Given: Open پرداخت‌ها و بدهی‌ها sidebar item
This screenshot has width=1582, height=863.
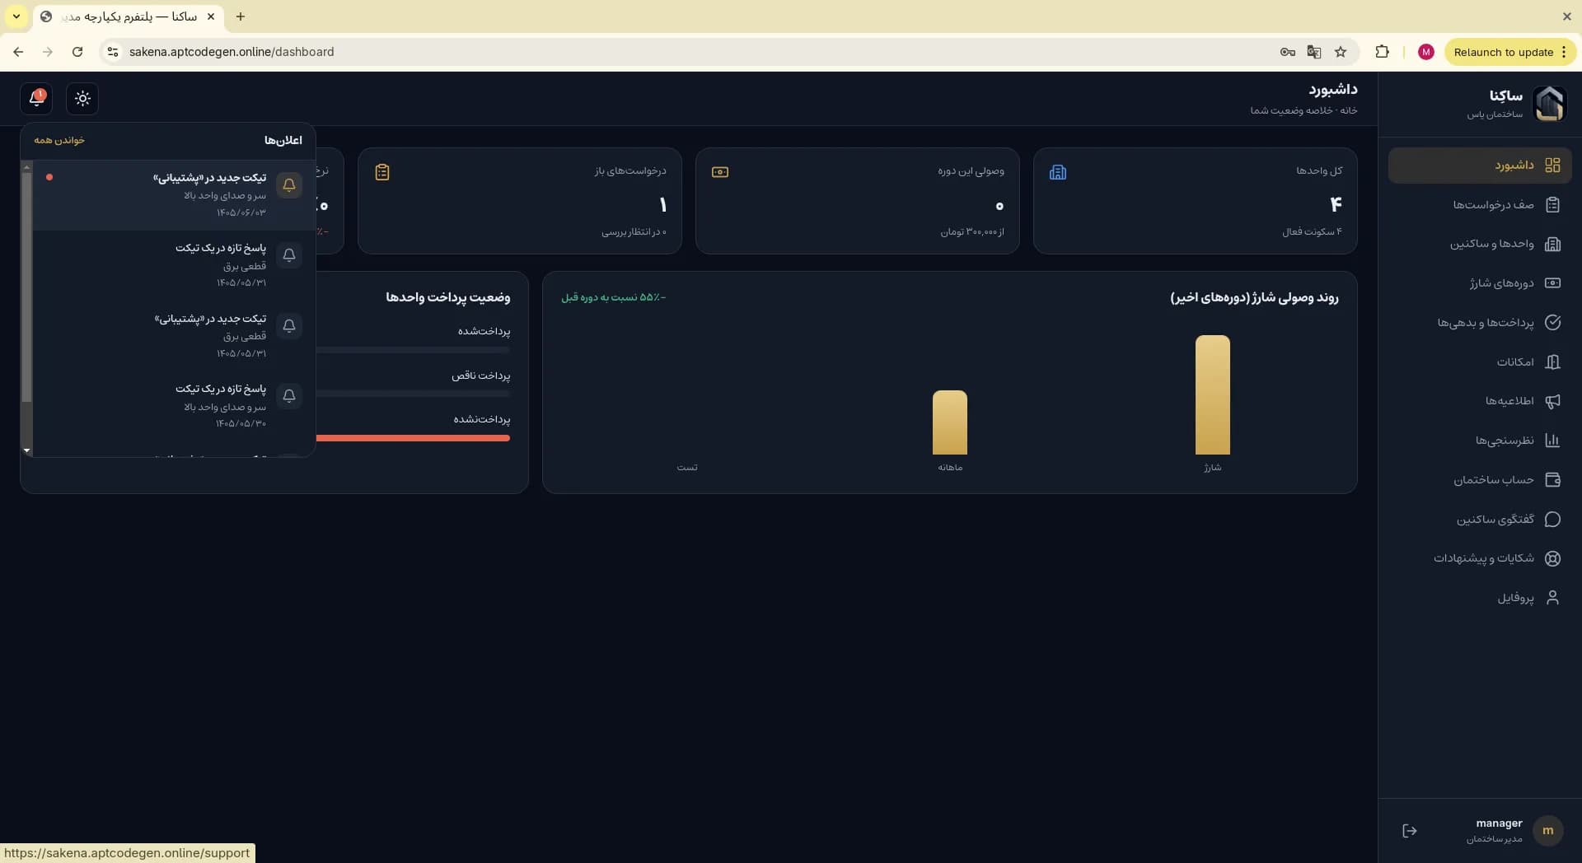Looking at the screenshot, I should coord(1480,323).
